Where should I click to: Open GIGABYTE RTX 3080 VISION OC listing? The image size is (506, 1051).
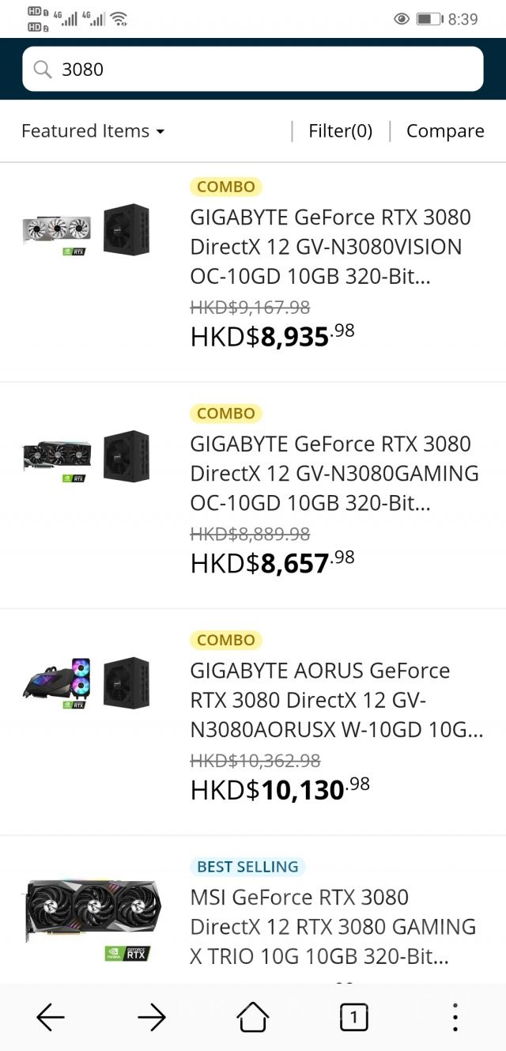pos(330,247)
